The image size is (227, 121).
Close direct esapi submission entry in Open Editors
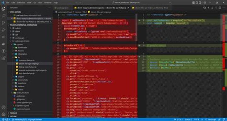pos(12,18)
